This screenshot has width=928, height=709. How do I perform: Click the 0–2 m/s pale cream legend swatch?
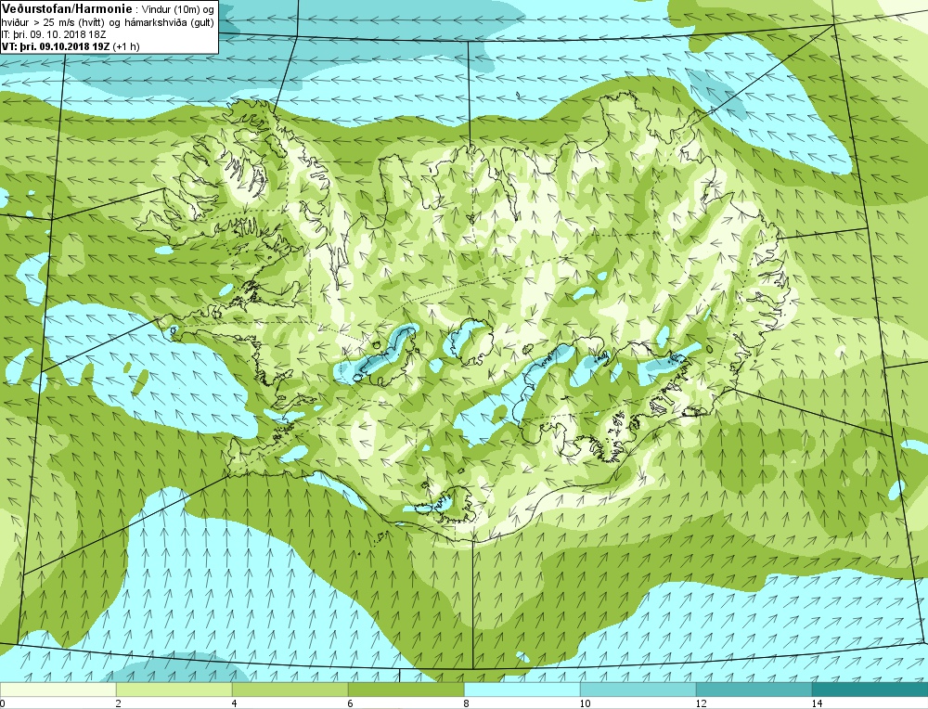(x=58, y=690)
